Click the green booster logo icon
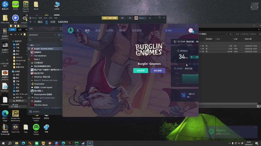This screenshot has width=261, height=146. coord(70,30)
